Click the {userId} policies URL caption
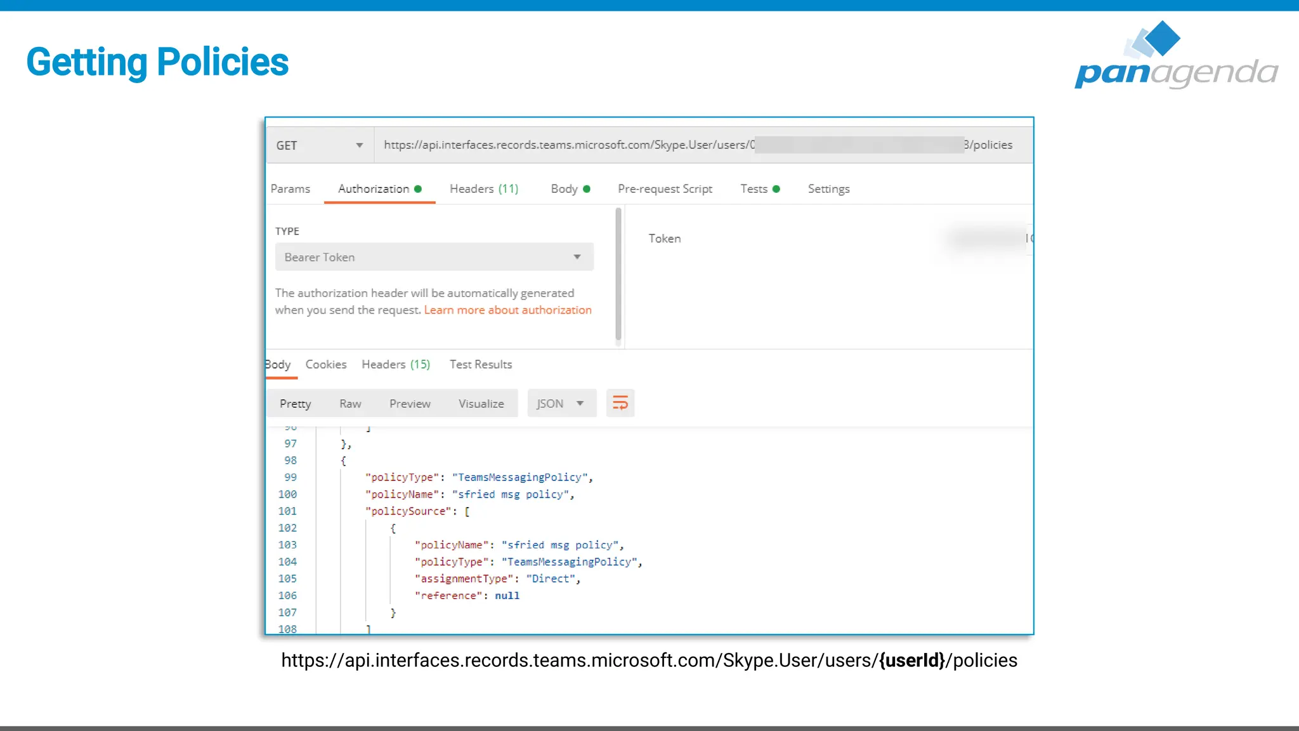The width and height of the screenshot is (1299, 731). (x=649, y=661)
